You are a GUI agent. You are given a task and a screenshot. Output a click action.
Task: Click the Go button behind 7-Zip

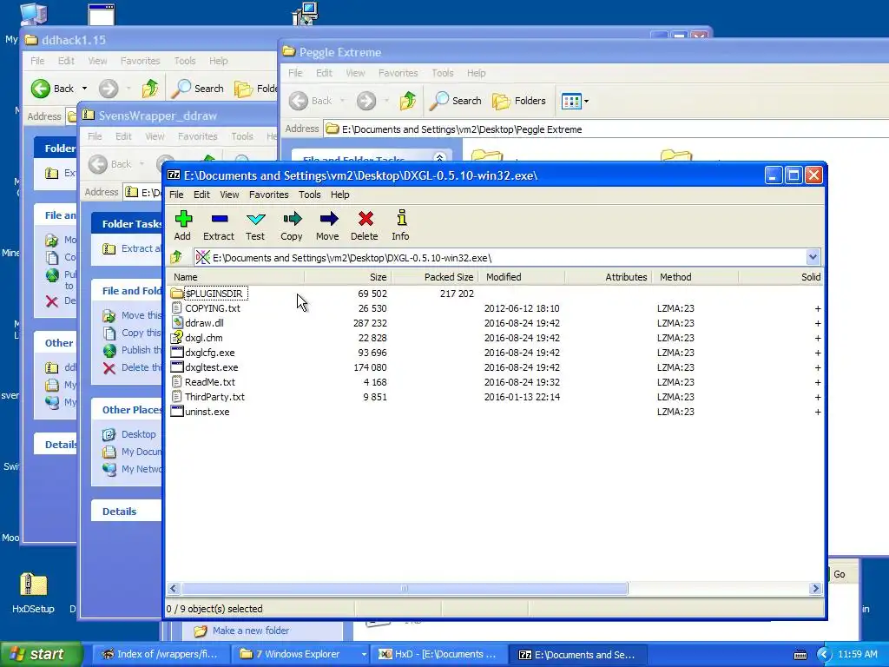click(840, 574)
